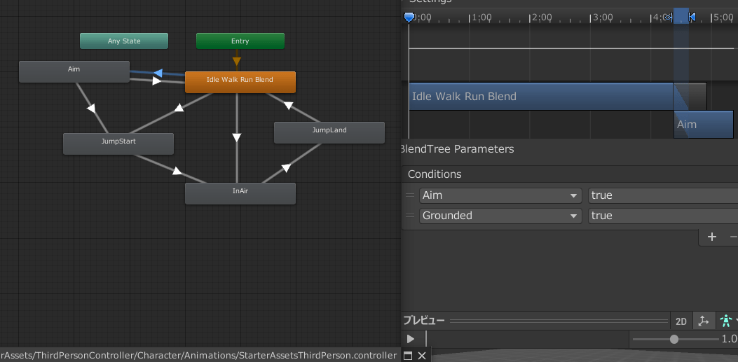Image resolution: width=738 pixels, height=362 pixels.
Task: Click the transition start marker near 4:00
Action: (x=669, y=18)
